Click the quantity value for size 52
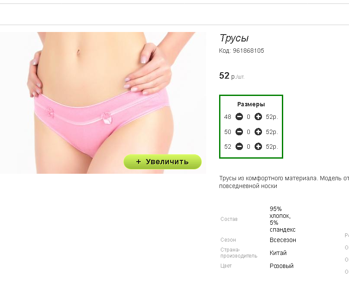Screen dimensions: 349x287 tap(249, 147)
